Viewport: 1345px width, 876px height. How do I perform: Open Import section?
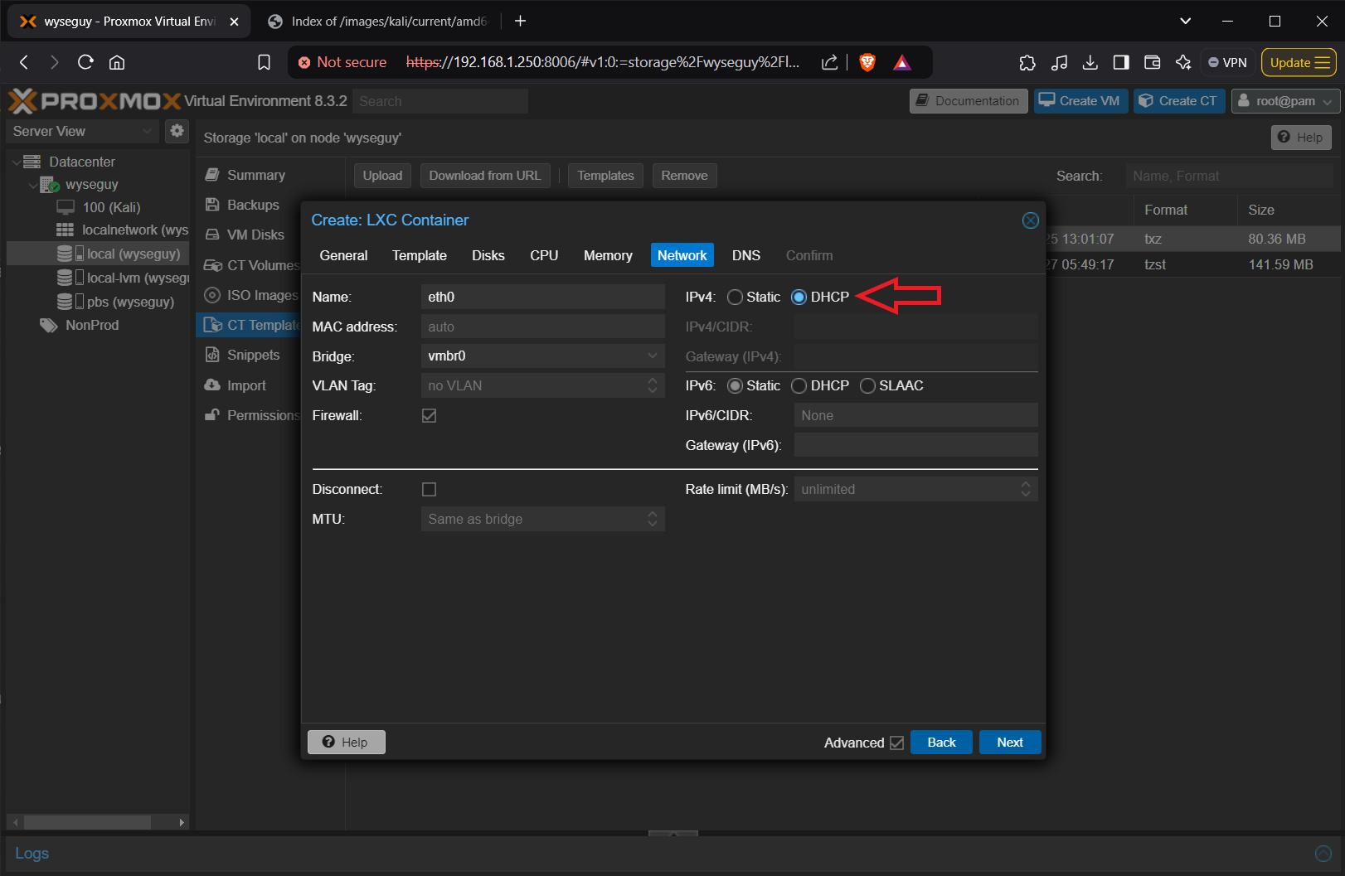pos(235,385)
